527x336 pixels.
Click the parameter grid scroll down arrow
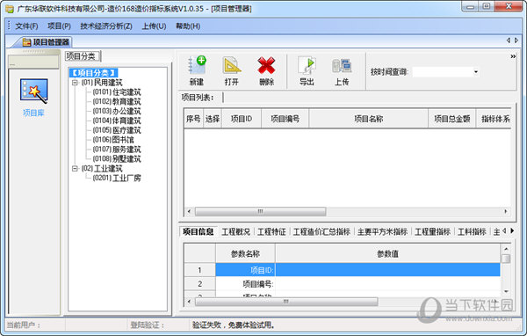click(506, 291)
